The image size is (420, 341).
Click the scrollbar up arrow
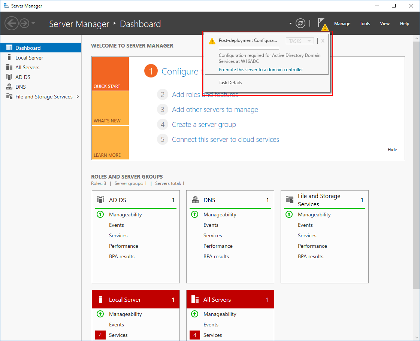click(x=417, y=38)
